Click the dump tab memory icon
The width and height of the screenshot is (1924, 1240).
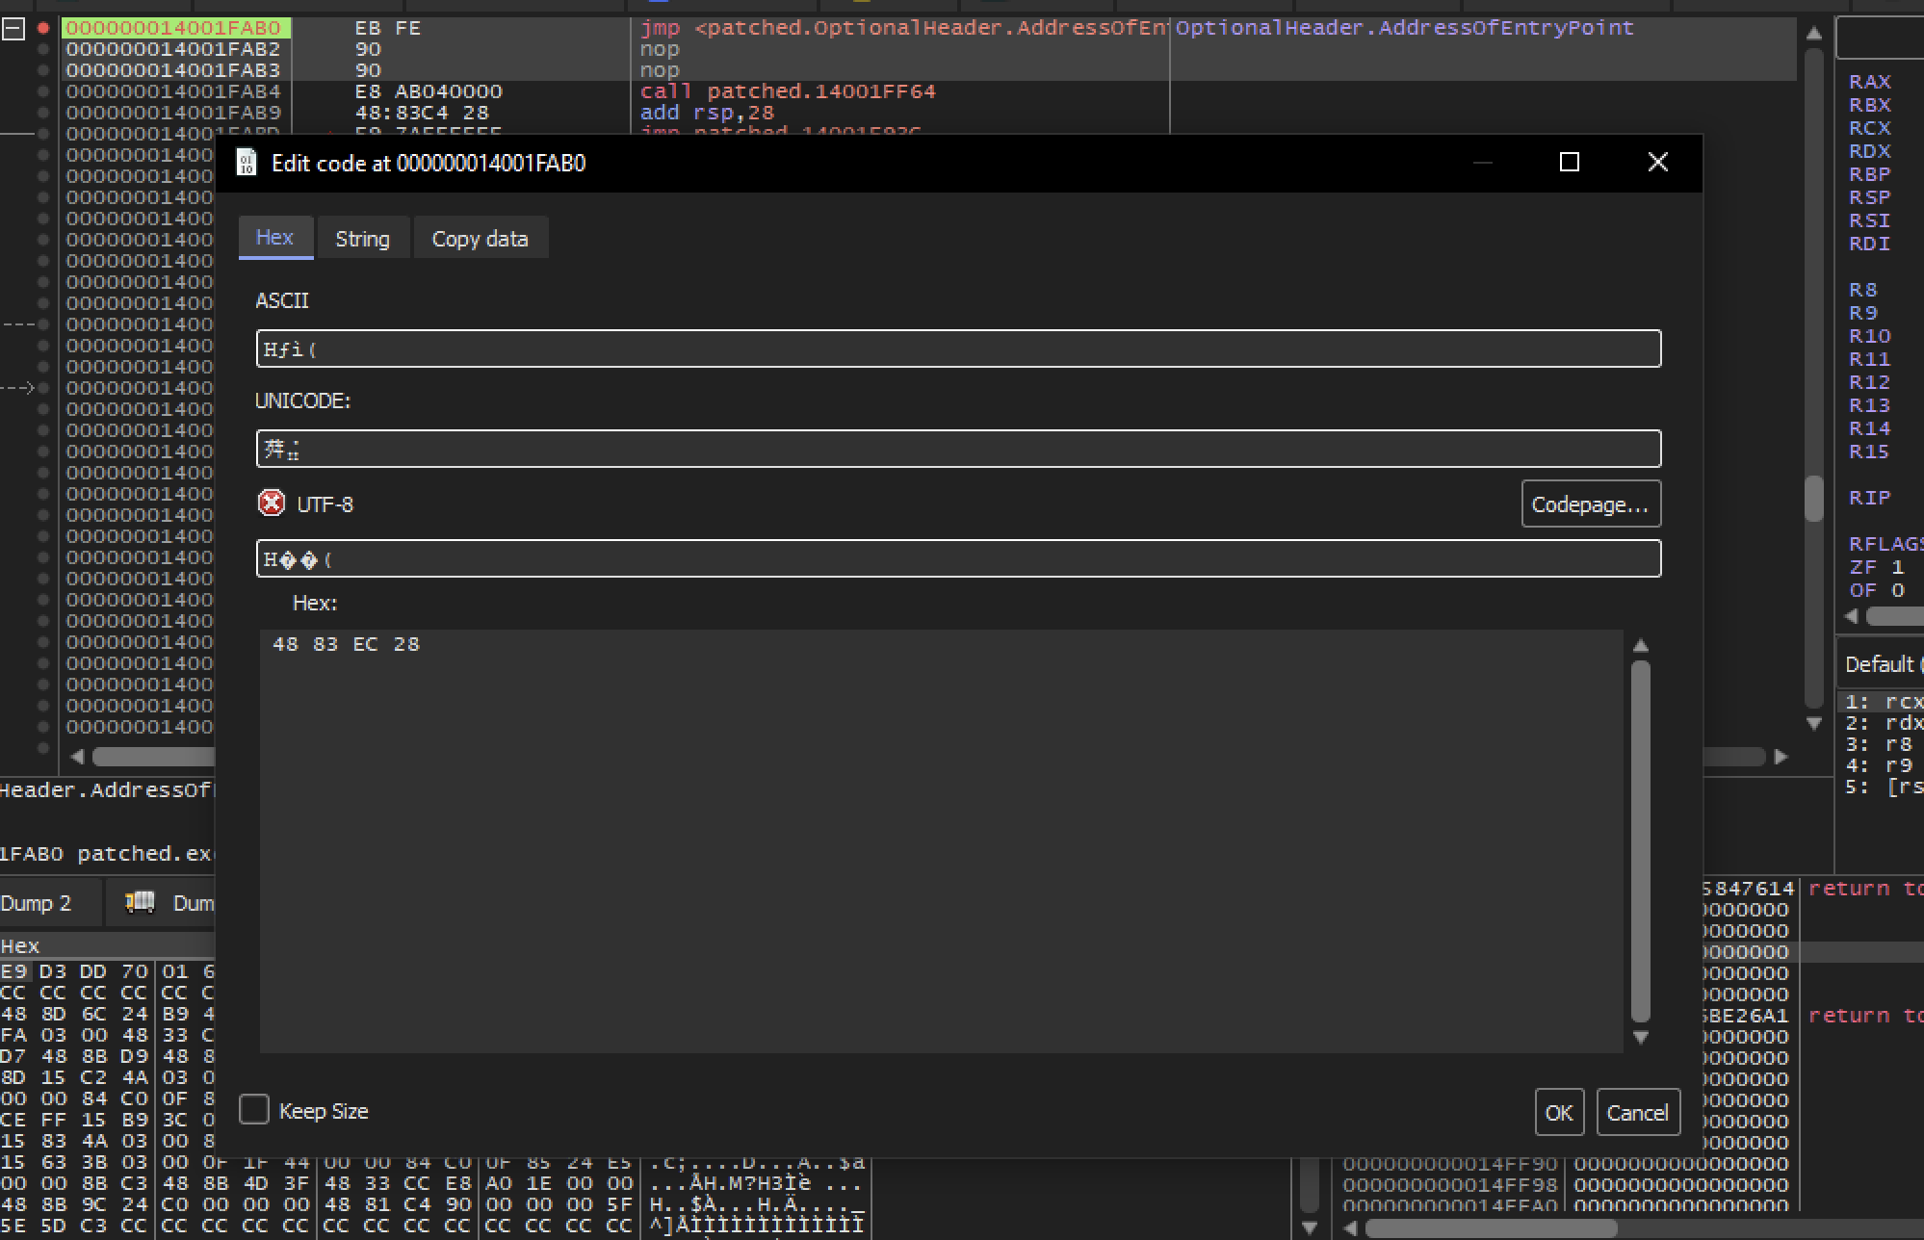pyautogui.click(x=141, y=902)
